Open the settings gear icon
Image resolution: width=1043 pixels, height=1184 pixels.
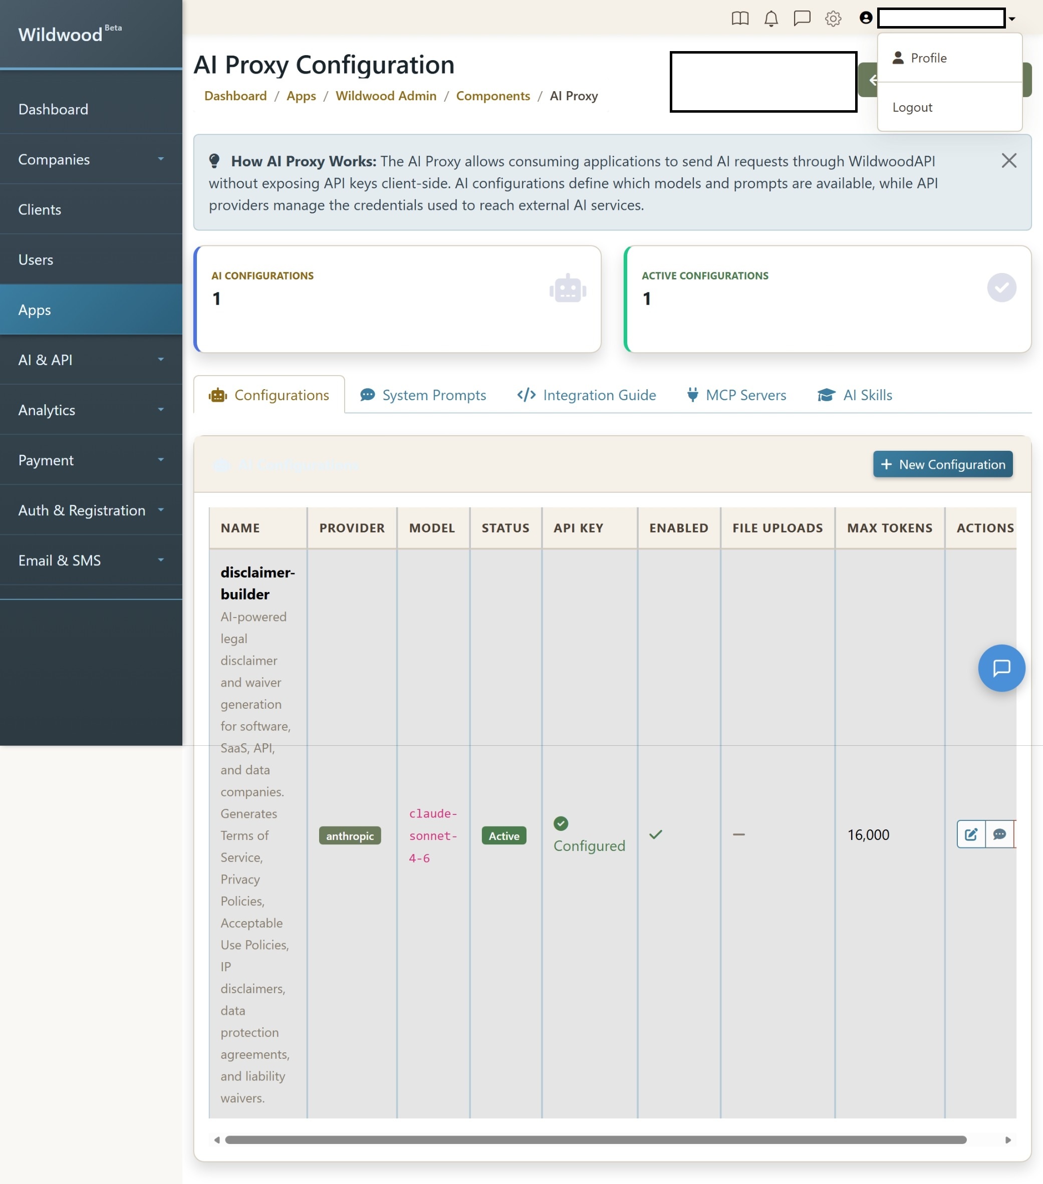tap(833, 19)
